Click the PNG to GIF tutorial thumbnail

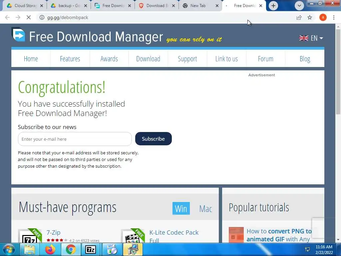(x=236, y=235)
